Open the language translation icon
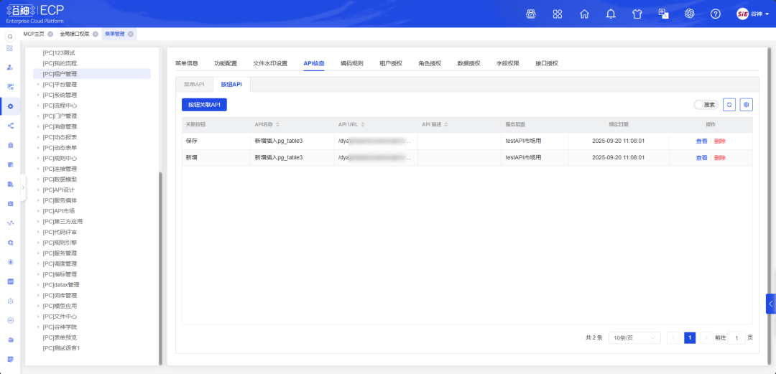This screenshot has width=776, height=374. pos(663,14)
